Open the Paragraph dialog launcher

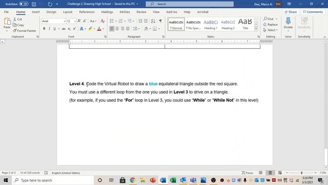[x=163, y=36]
